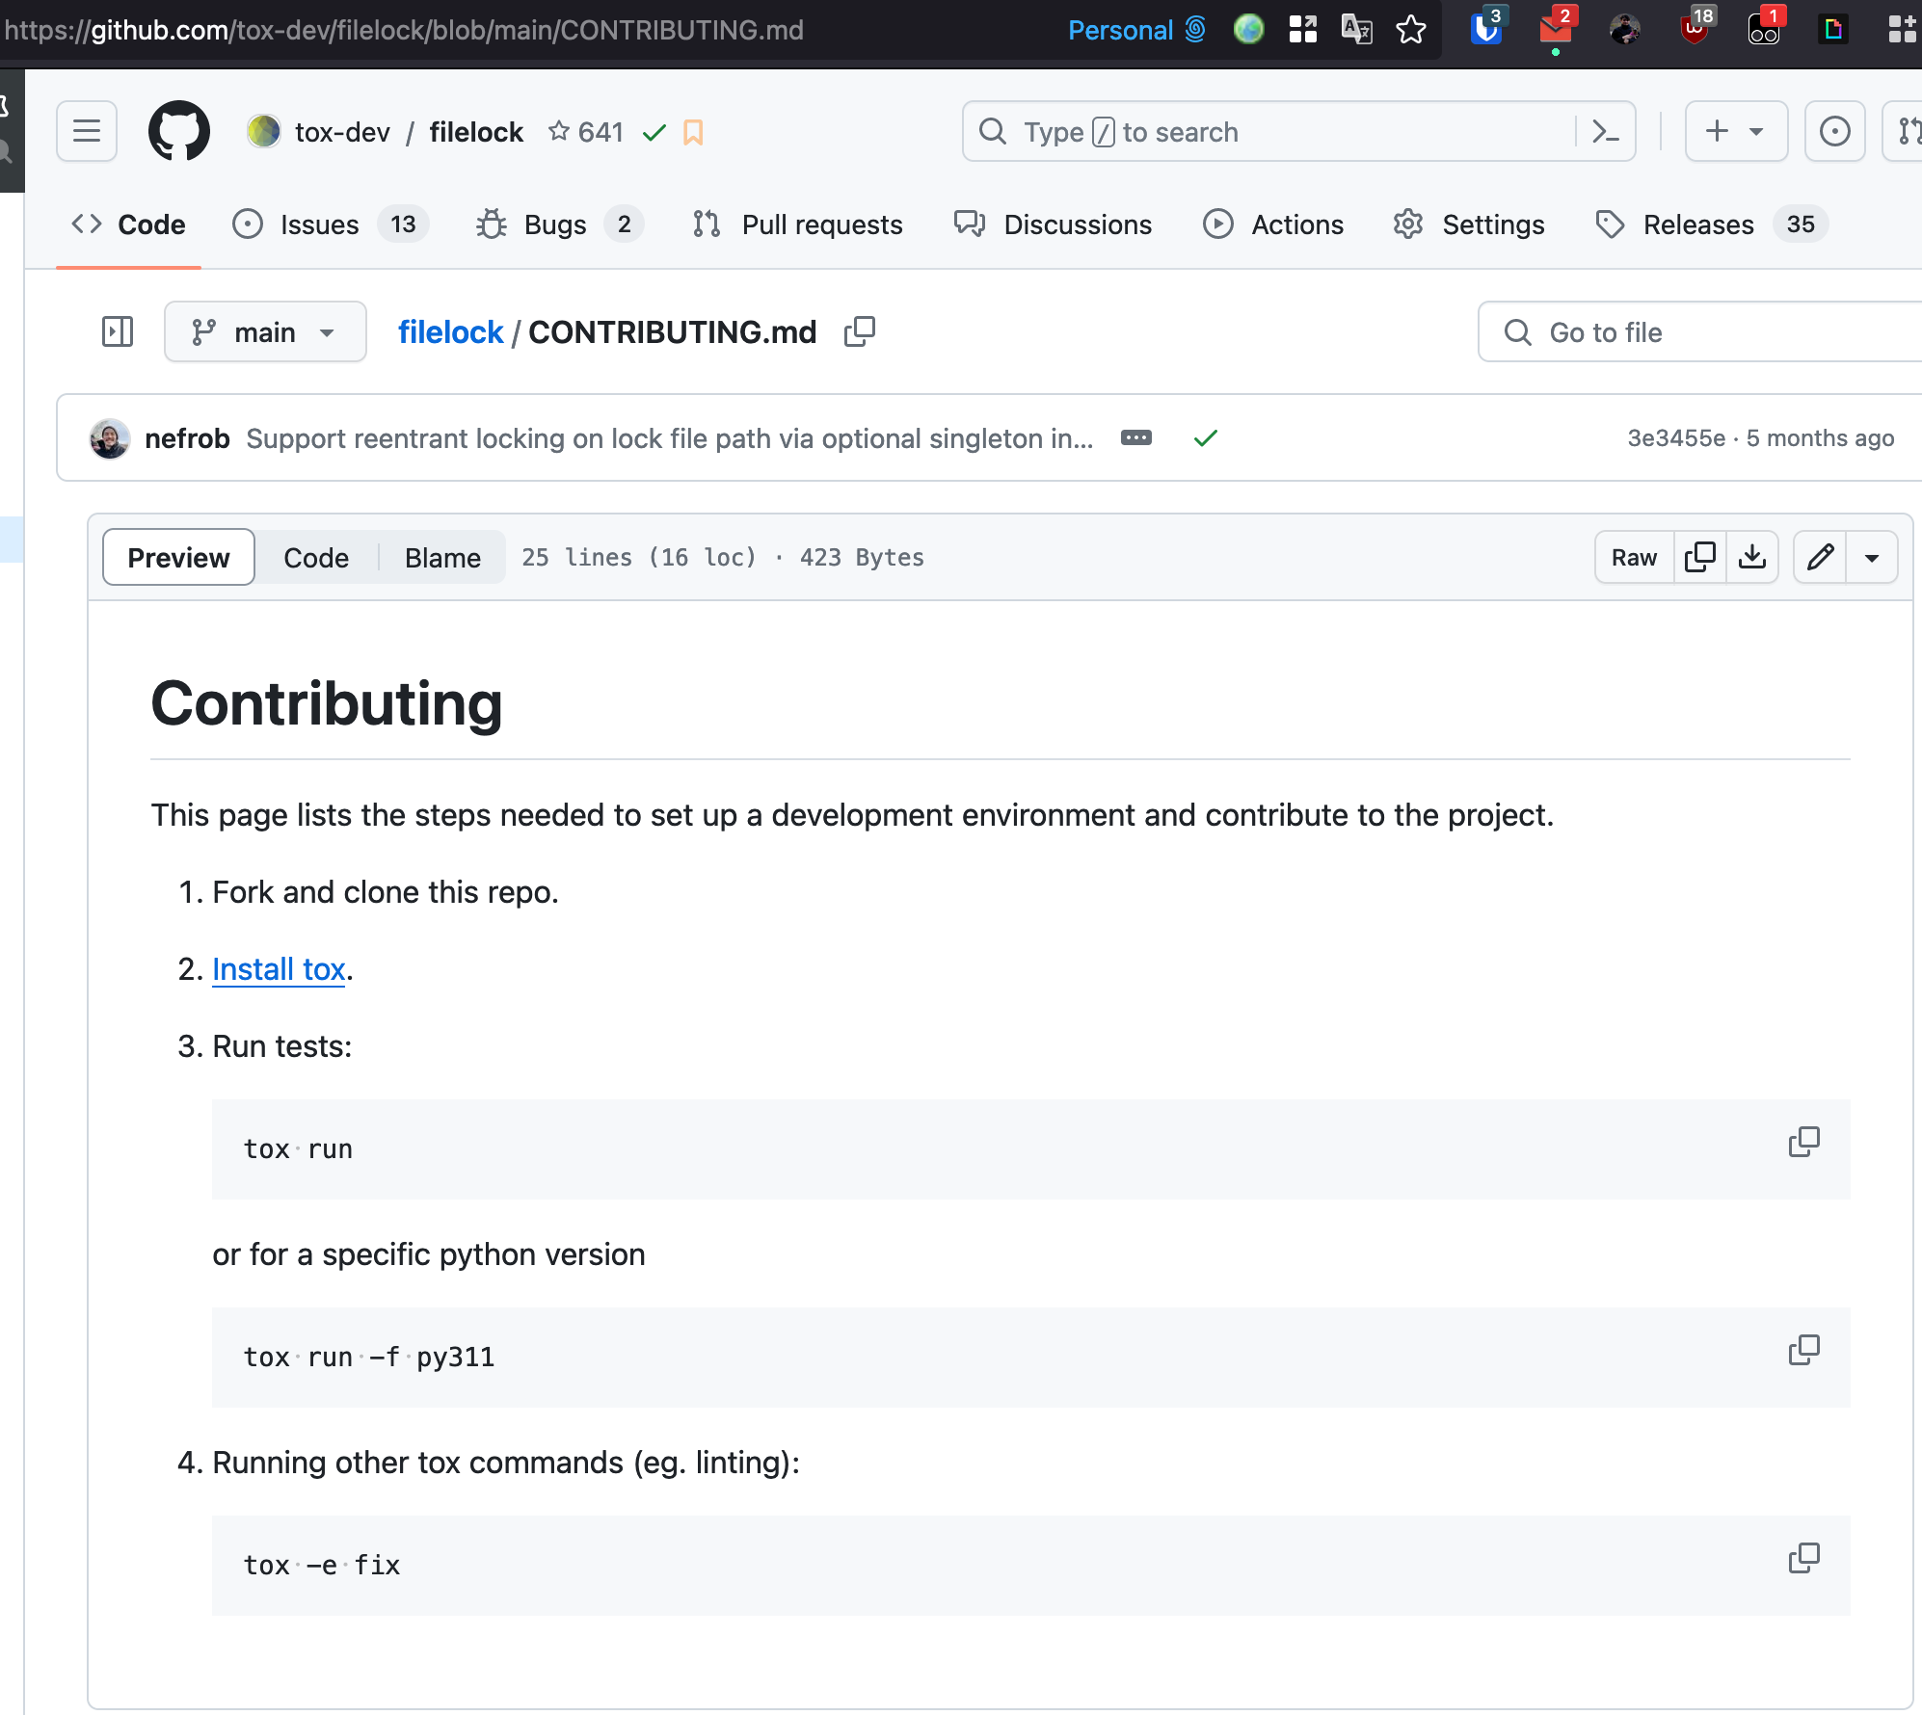Toggle the file tree side panel
The height and width of the screenshot is (1715, 1922).
pyautogui.click(x=118, y=331)
